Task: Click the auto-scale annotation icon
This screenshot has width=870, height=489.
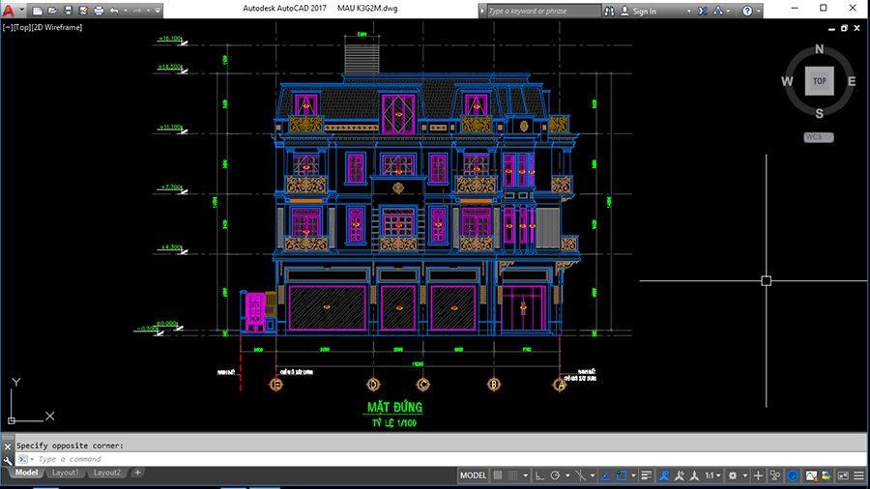Action: tap(680, 475)
